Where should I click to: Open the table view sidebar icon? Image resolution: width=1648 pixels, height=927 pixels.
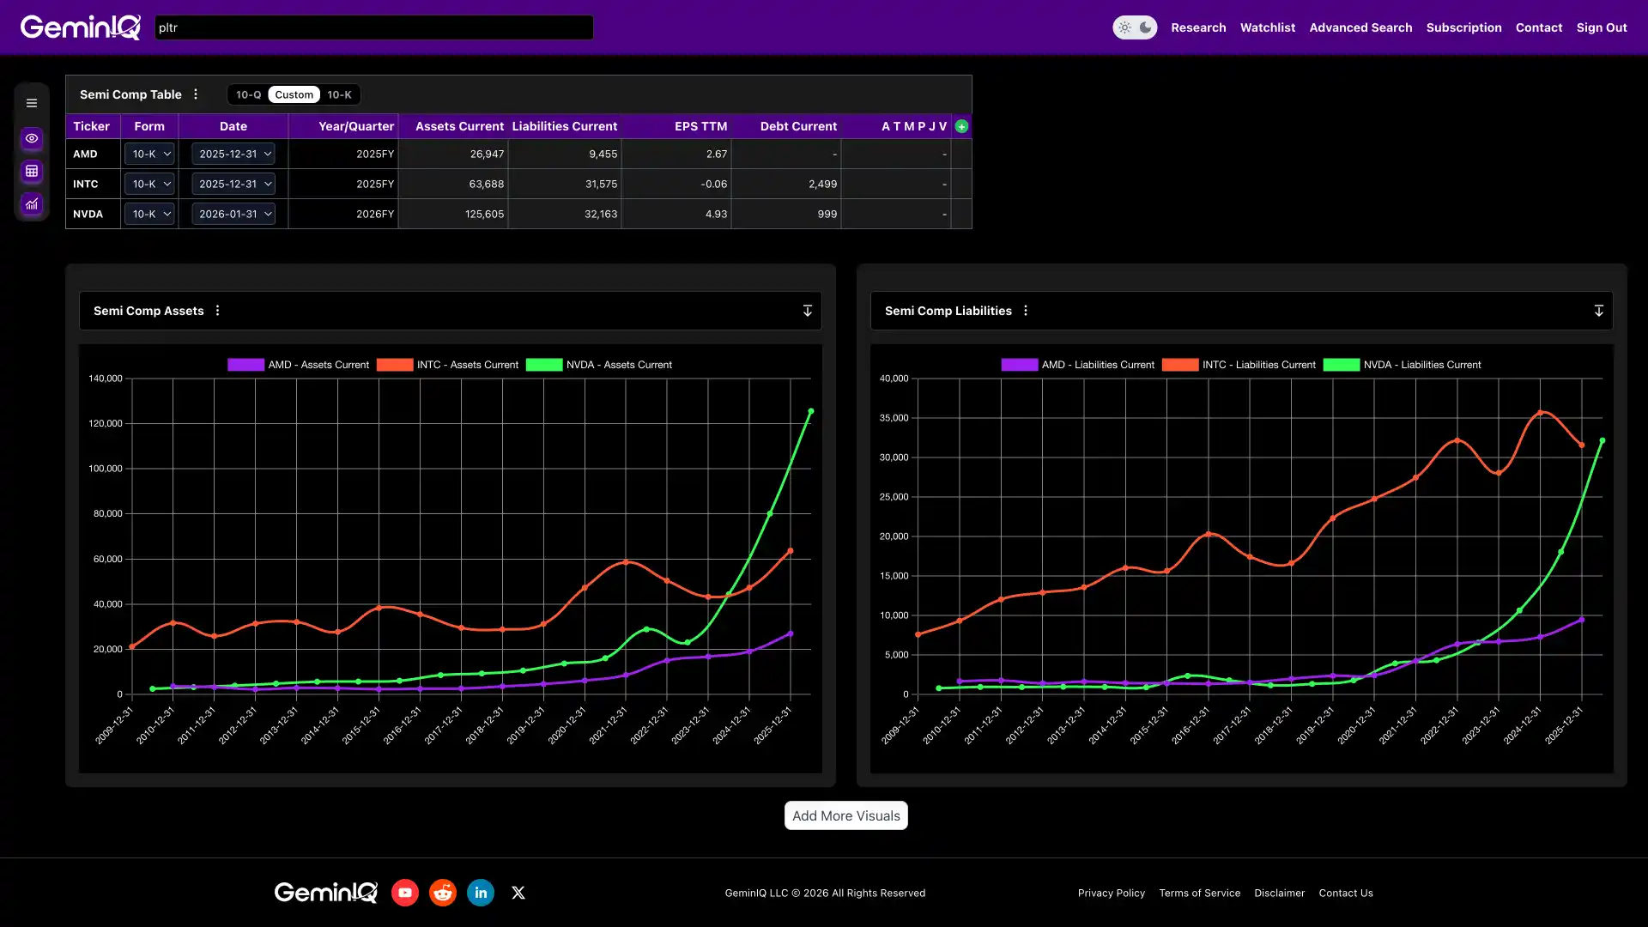32,172
